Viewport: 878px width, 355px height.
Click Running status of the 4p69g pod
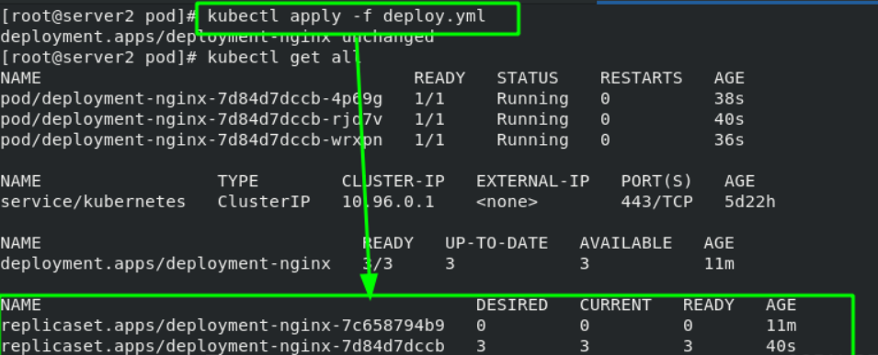coord(532,99)
